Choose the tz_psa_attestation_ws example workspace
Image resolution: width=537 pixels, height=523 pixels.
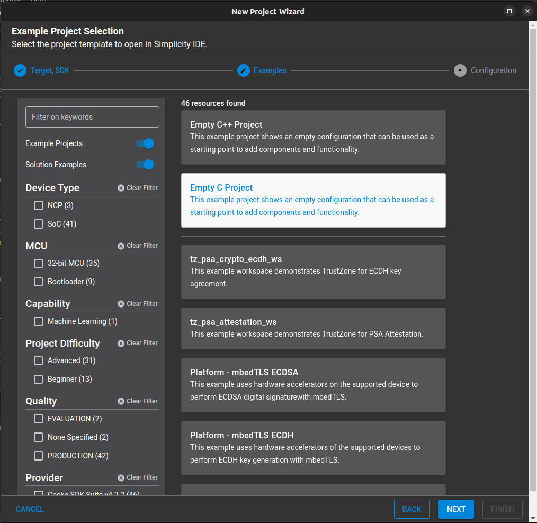pos(313,328)
